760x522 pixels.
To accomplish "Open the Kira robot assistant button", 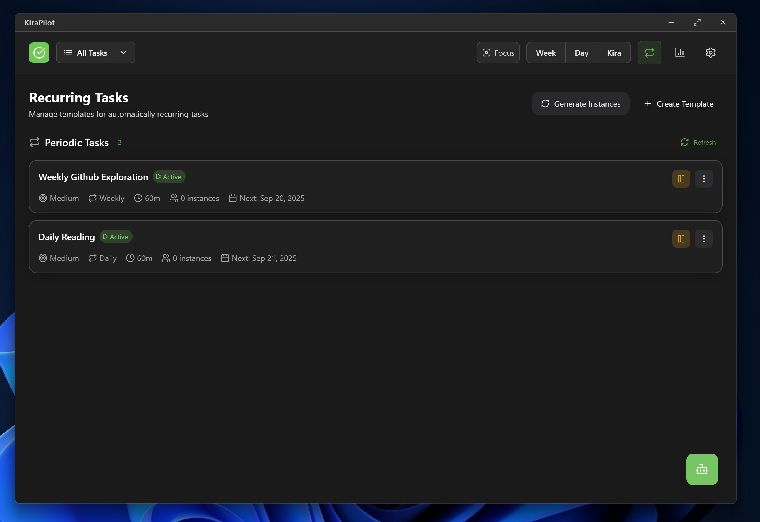I will [x=702, y=469].
